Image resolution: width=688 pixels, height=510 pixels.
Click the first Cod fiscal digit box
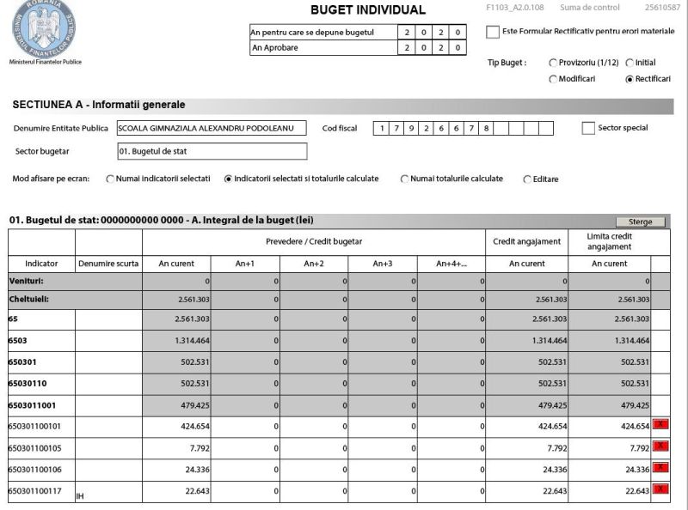[x=380, y=129]
